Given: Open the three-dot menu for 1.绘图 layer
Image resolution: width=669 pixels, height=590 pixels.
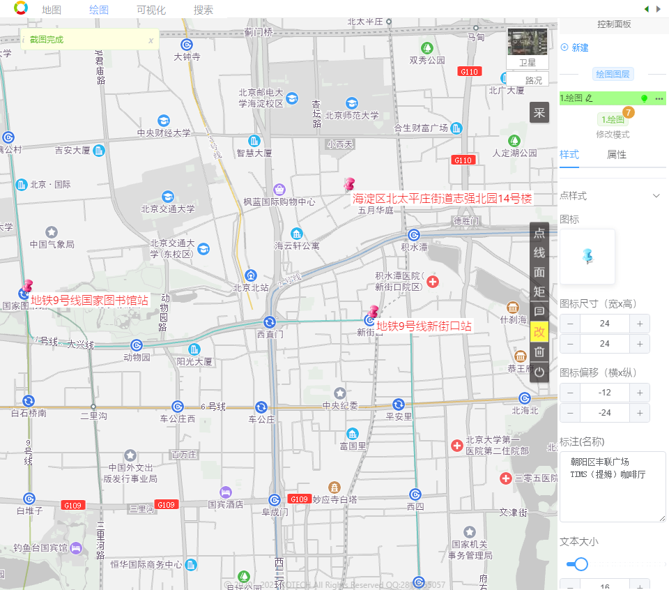Looking at the screenshot, I should click(x=659, y=98).
